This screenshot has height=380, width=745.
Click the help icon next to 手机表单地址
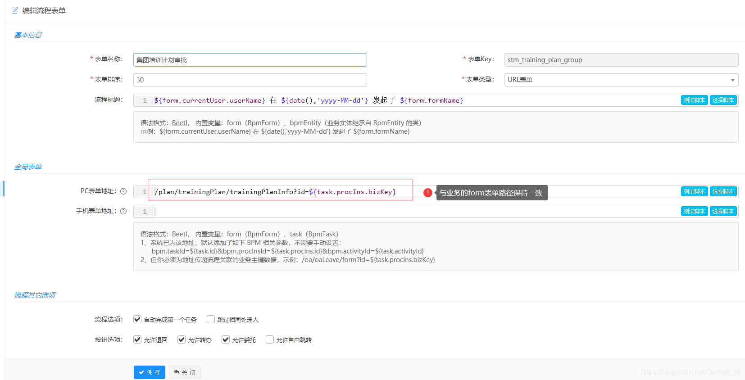pos(123,211)
